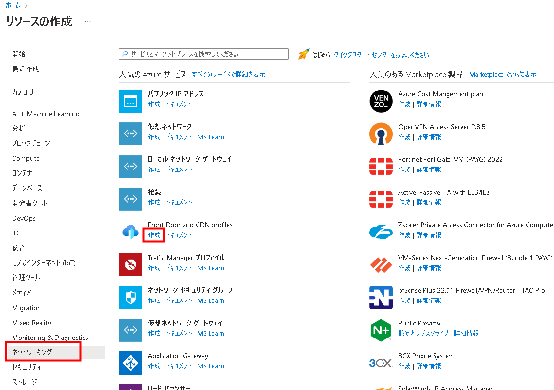Click the OpenVPN Access Server logo

pyautogui.click(x=381, y=134)
